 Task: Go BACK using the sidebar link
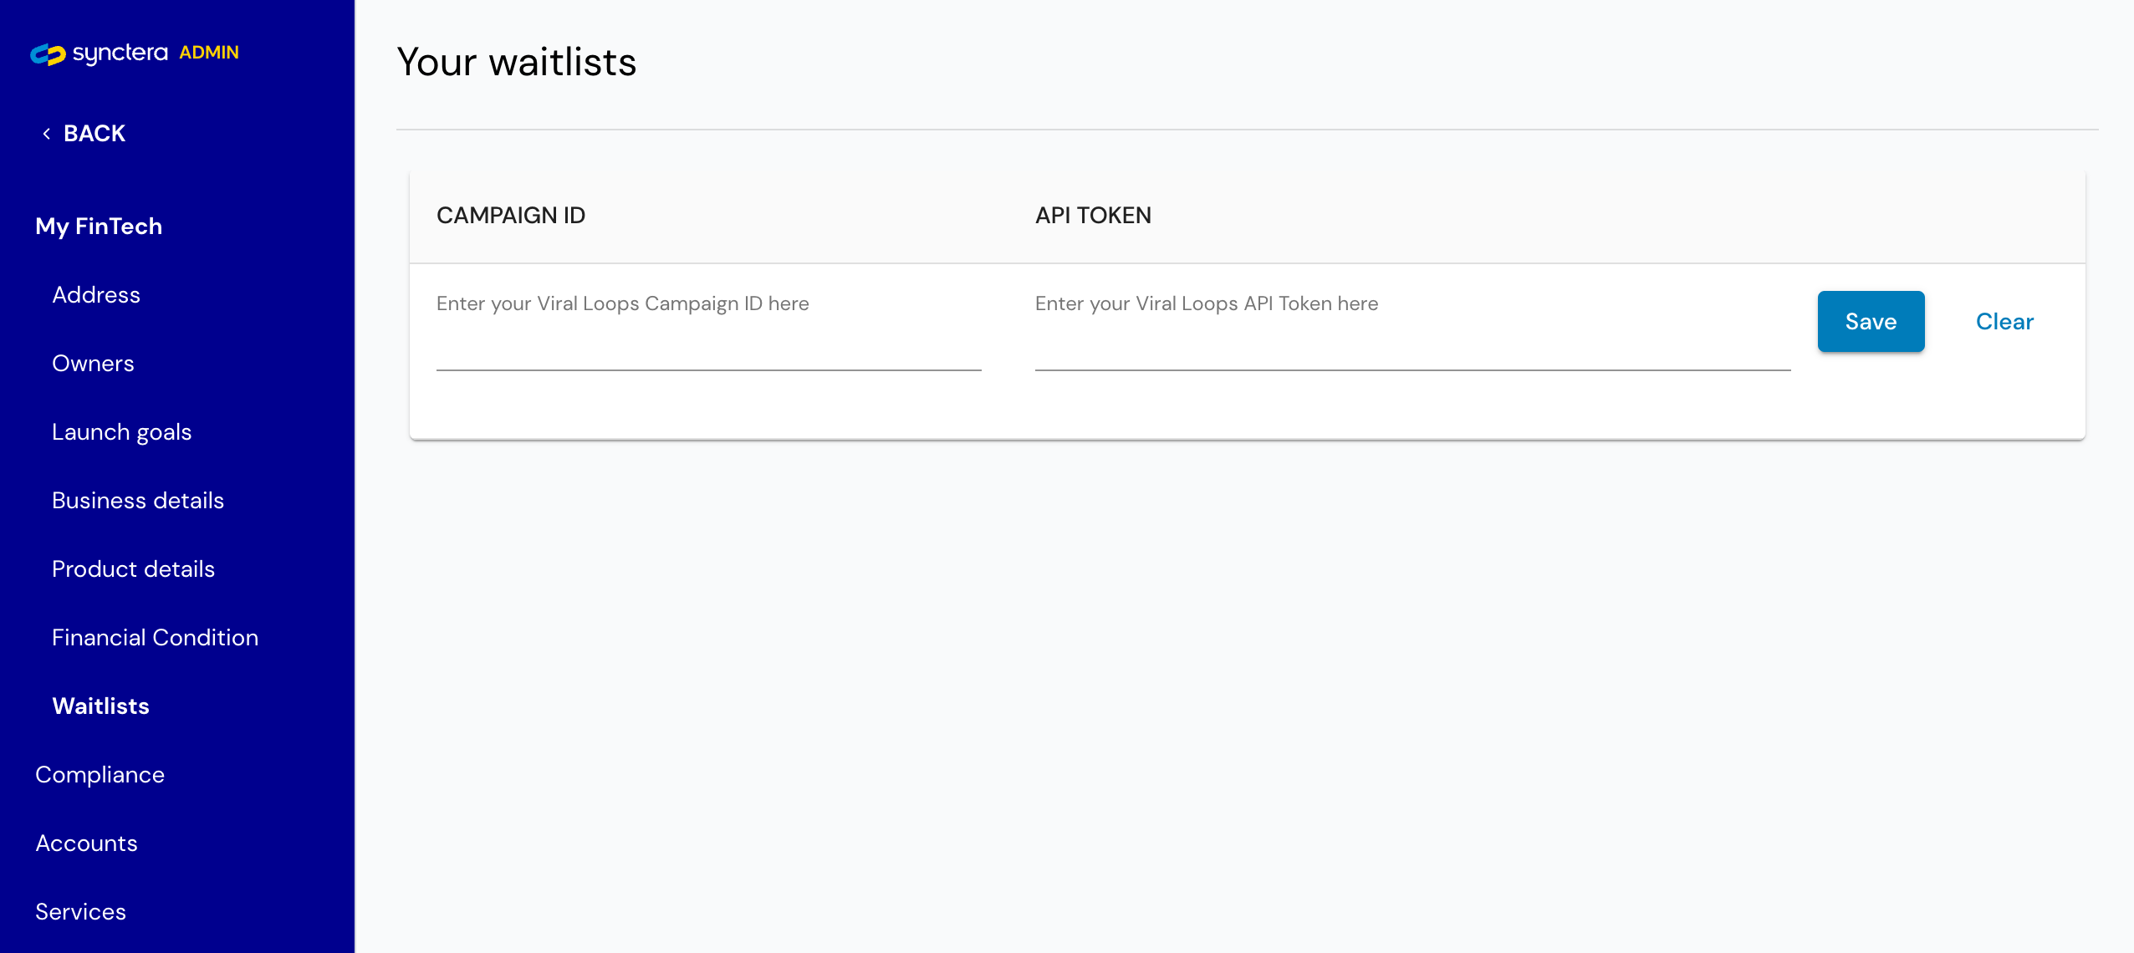(x=94, y=134)
